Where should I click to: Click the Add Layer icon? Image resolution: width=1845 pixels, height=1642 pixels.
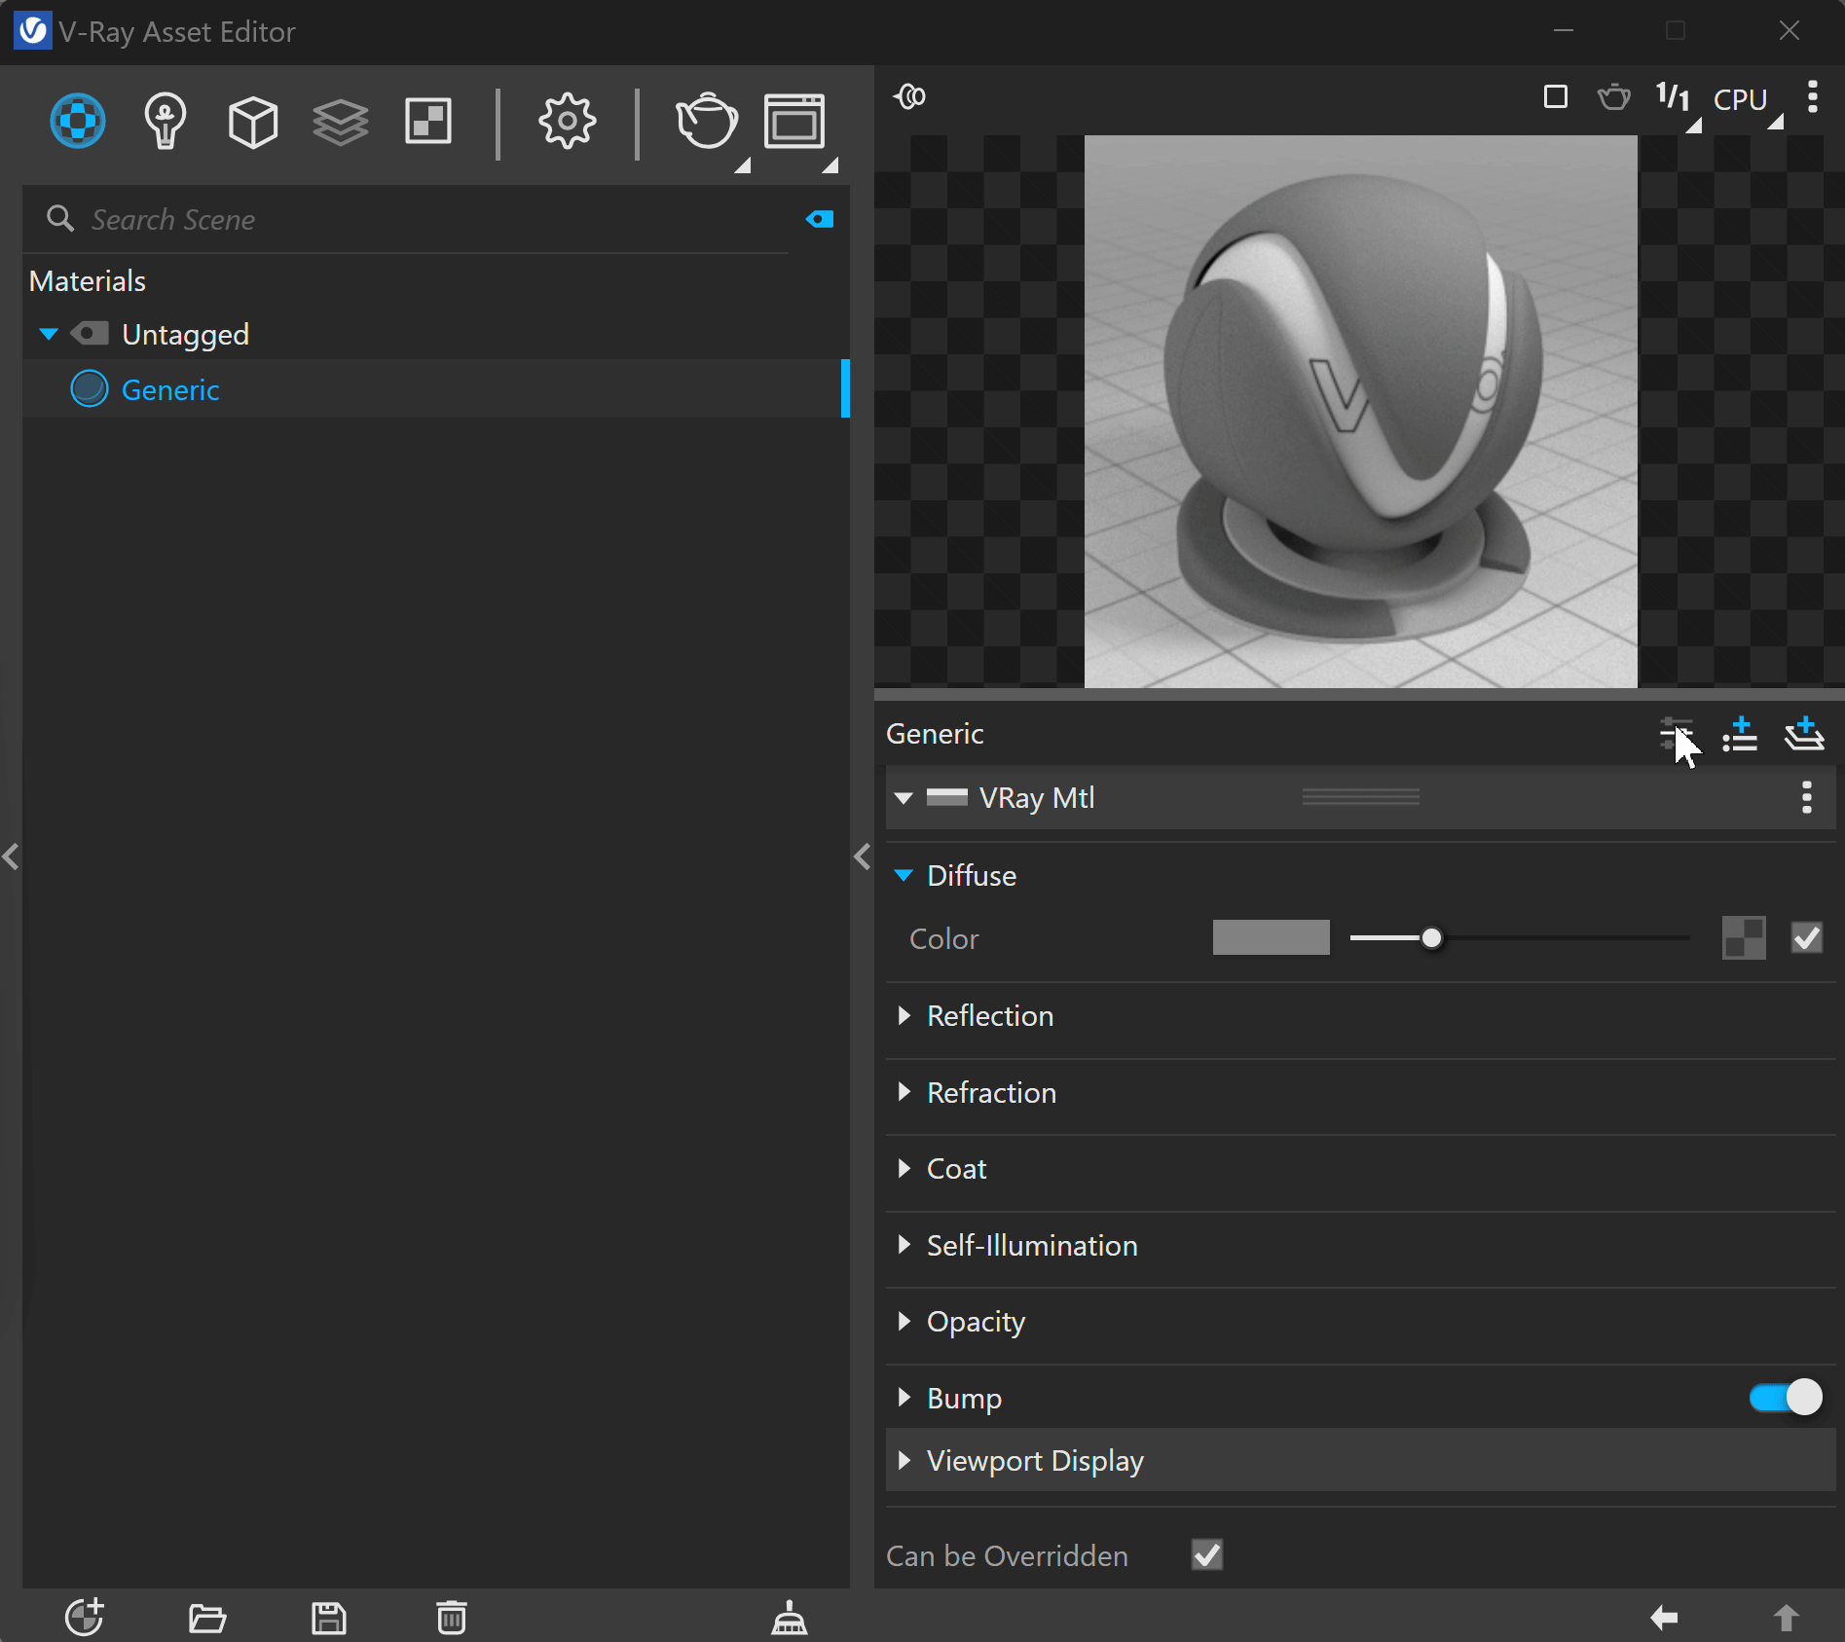click(1804, 735)
